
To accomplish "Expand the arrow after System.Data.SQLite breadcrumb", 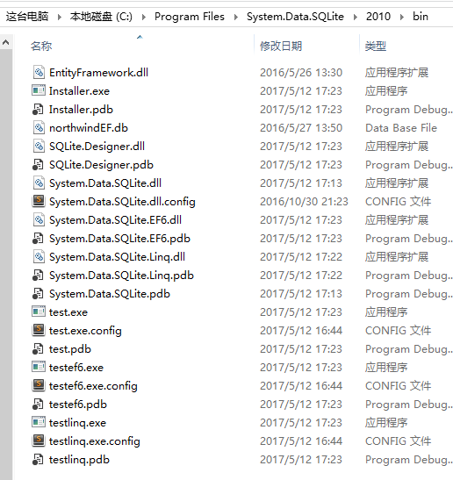I will coord(356,17).
